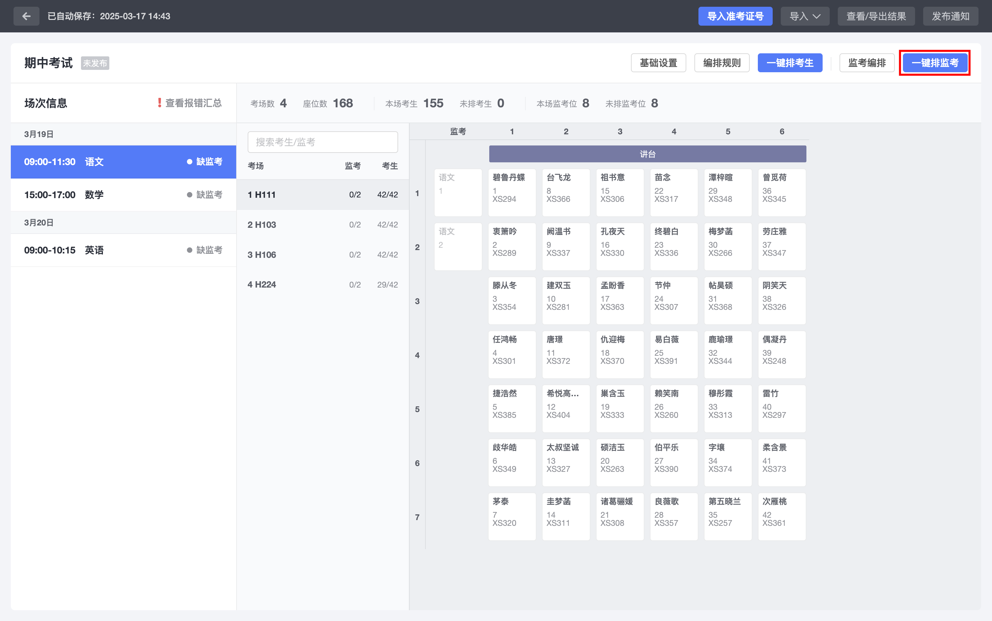
Task: Select the 09:00-10:15 英语 session
Action: coord(123,250)
